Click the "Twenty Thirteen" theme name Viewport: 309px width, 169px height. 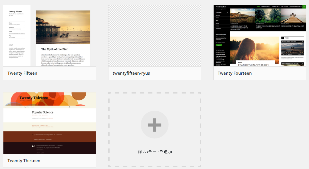click(x=24, y=161)
